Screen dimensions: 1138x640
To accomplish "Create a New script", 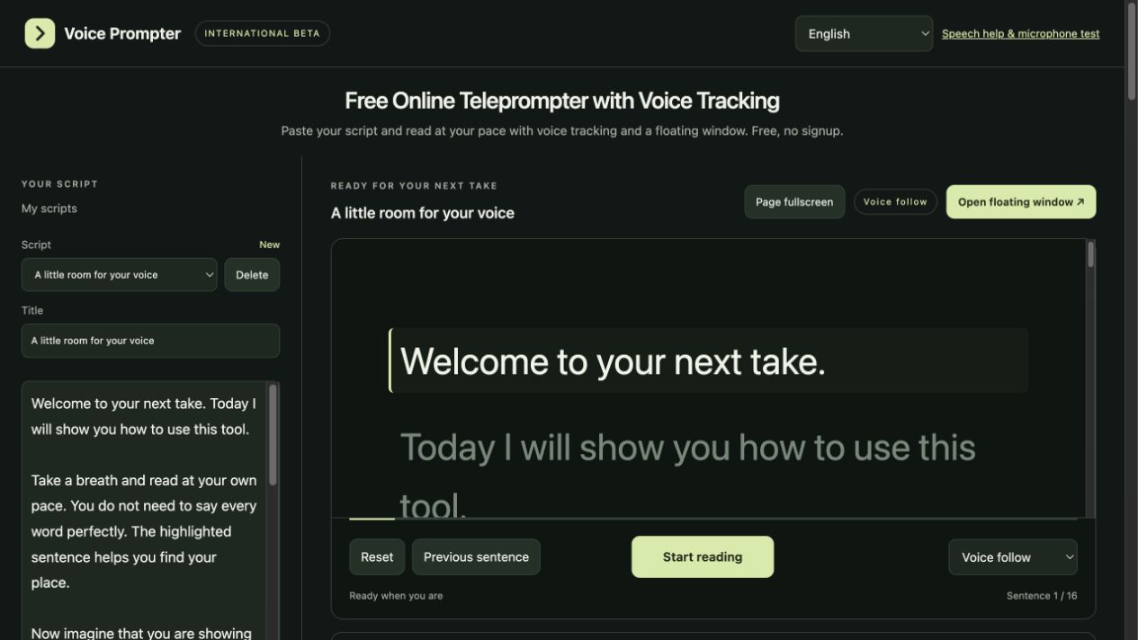I will coord(269,244).
